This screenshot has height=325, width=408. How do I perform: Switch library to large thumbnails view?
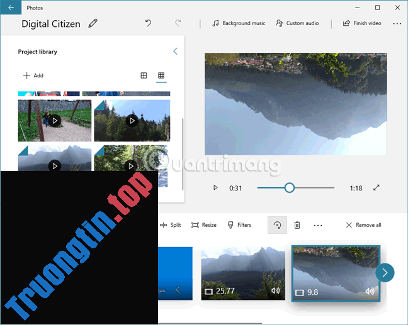pyautogui.click(x=144, y=75)
